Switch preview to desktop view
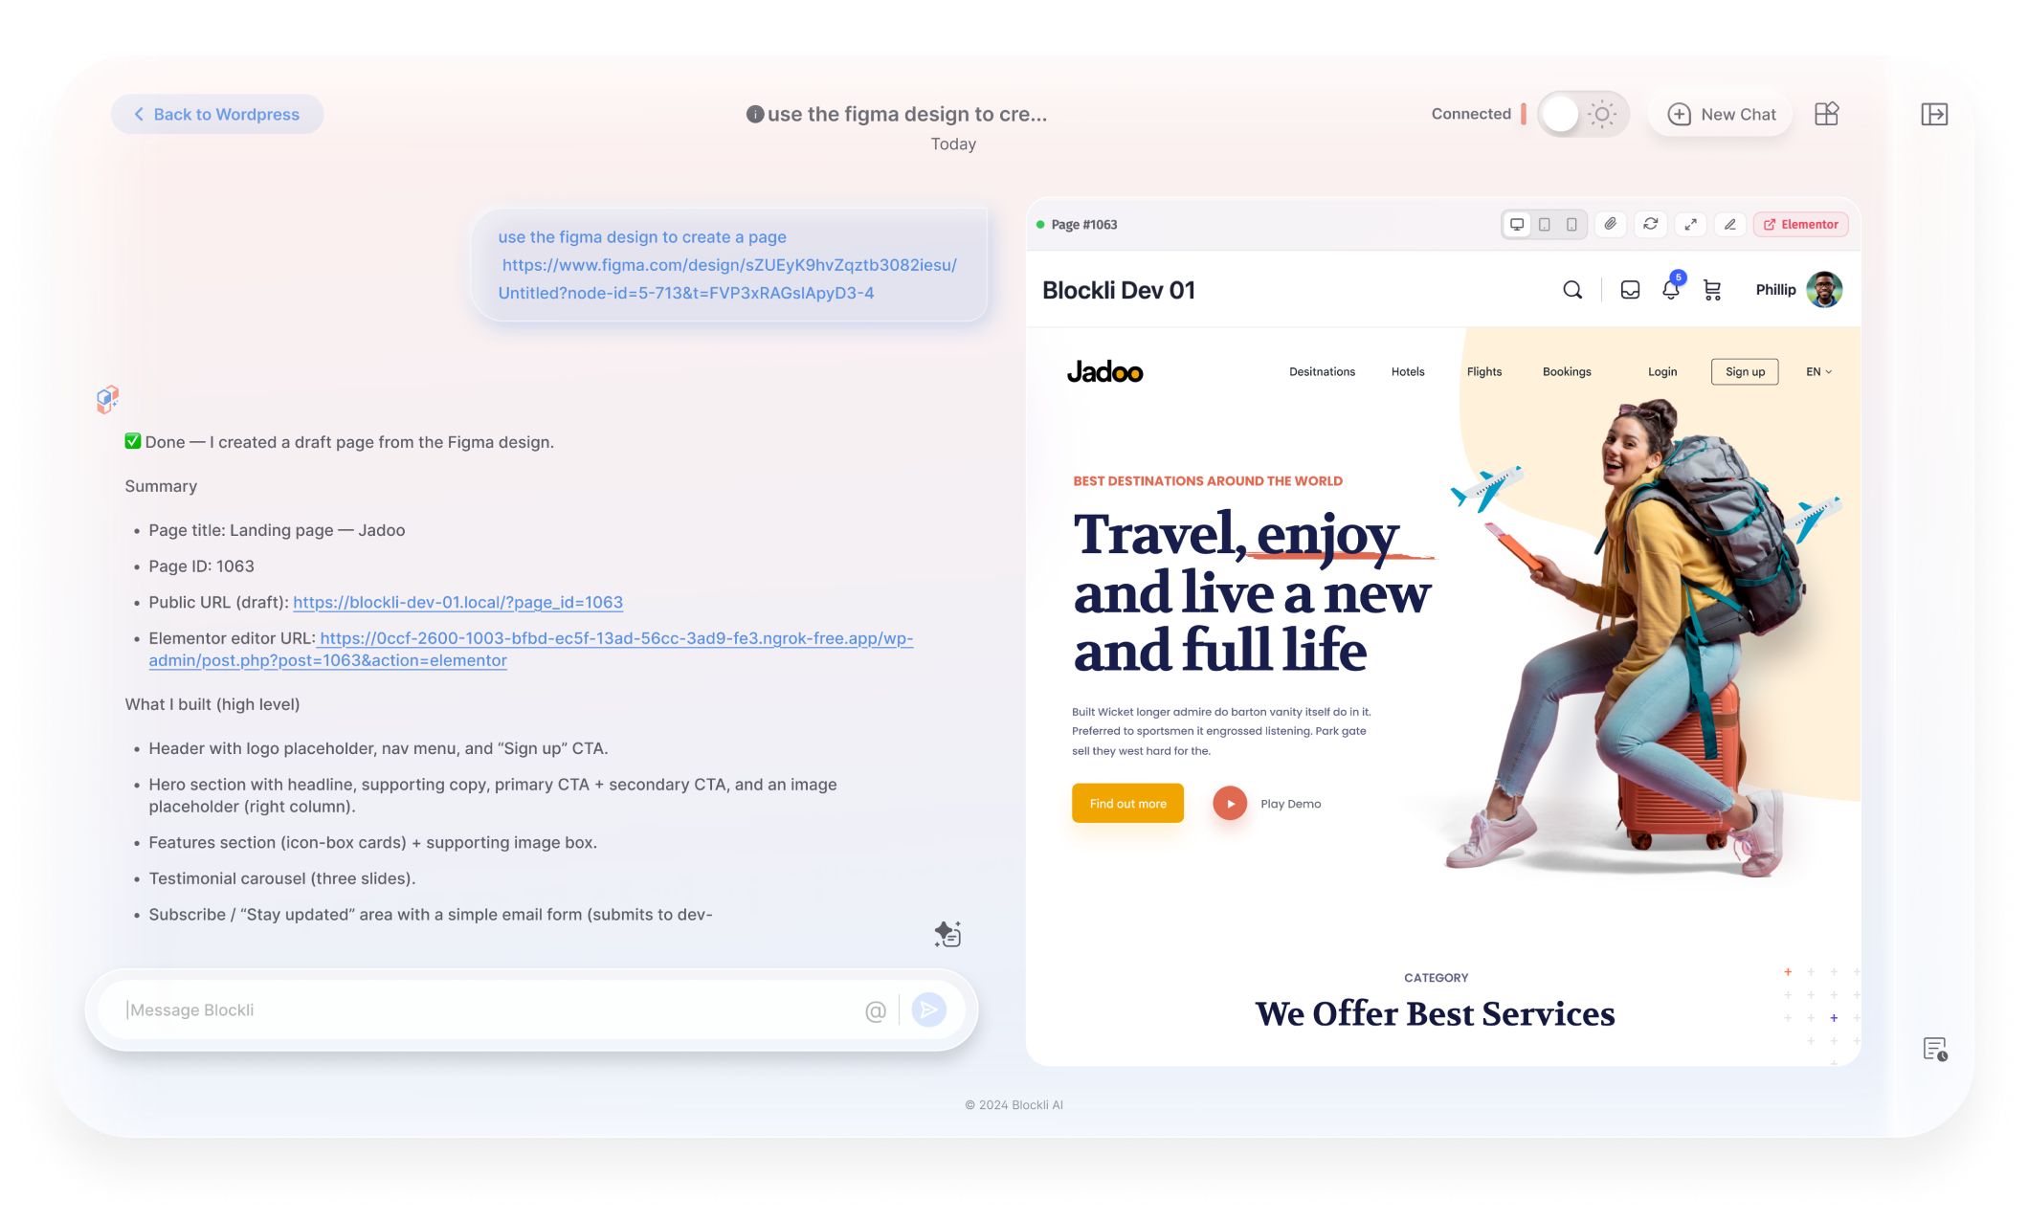This screenshot has height=1220, width=2028. tap(1517, 224)
